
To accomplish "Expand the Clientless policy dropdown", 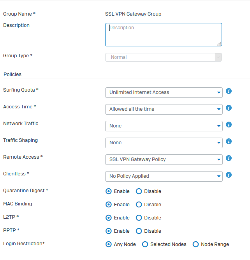I will click(x=164, y=176).
